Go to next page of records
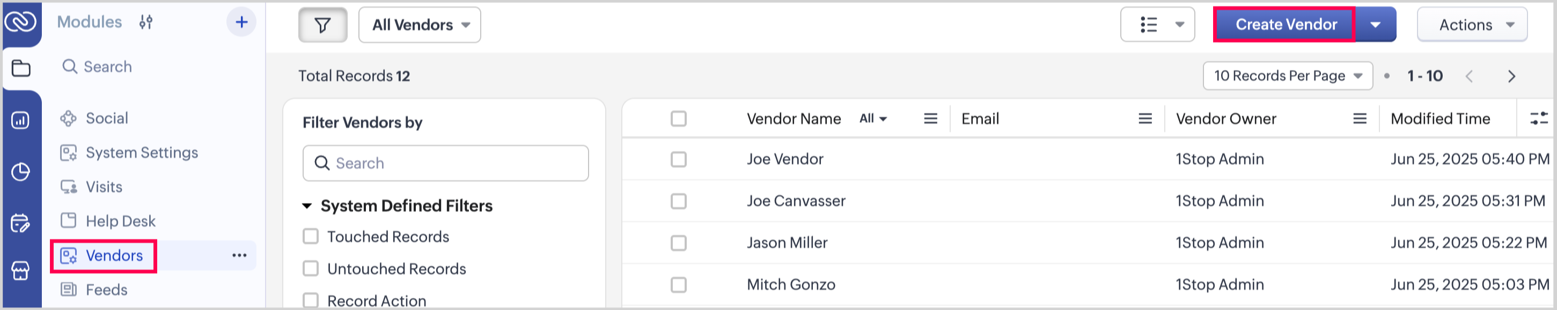 (x=1511, y=76)
